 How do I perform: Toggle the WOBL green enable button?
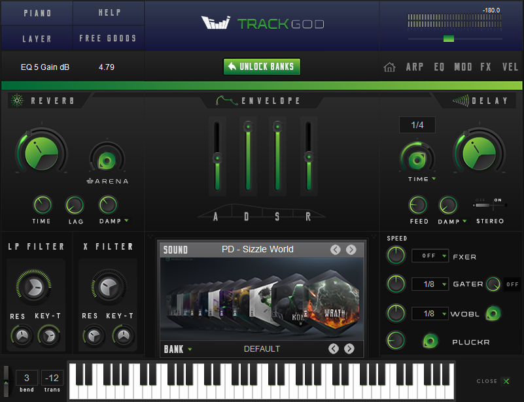(493, 314)
